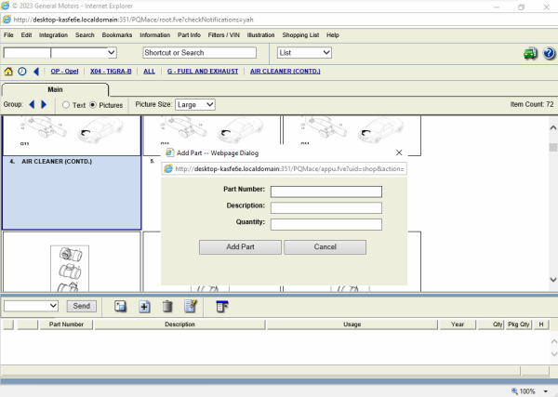Select the Pictures radio button
Image resolution: width=558 pixels, height=397 pixels.
93,105
